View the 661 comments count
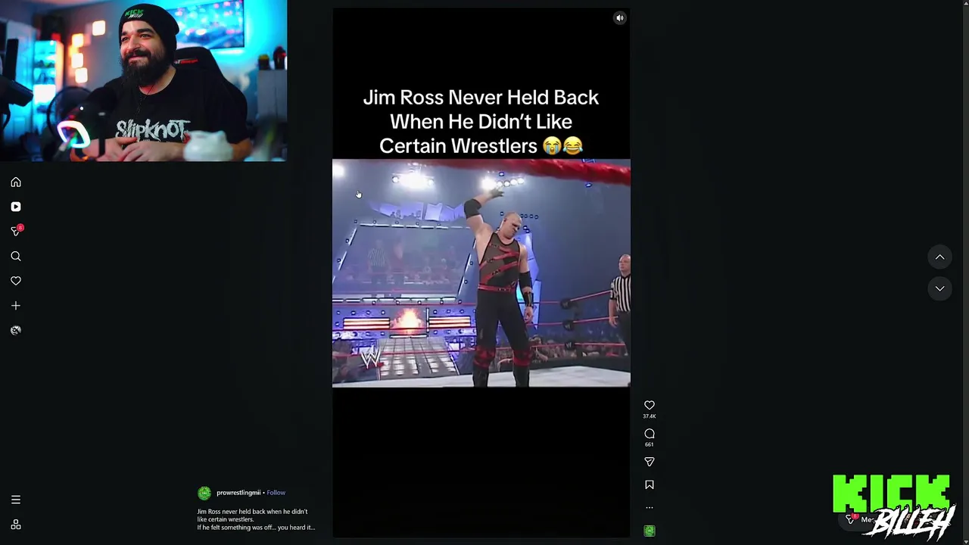 tap(650, 444)
